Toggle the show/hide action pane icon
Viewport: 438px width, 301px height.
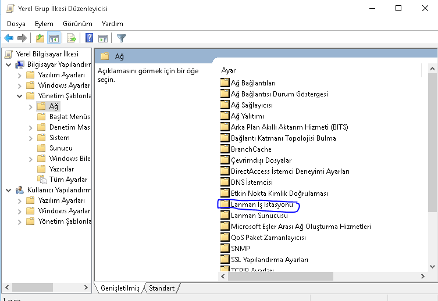(x=103, y=38)
